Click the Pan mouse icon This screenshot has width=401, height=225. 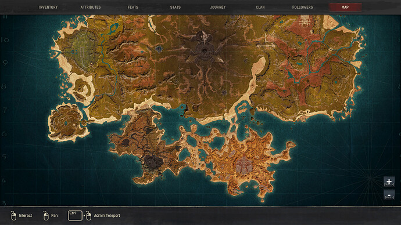coord(46,216)
